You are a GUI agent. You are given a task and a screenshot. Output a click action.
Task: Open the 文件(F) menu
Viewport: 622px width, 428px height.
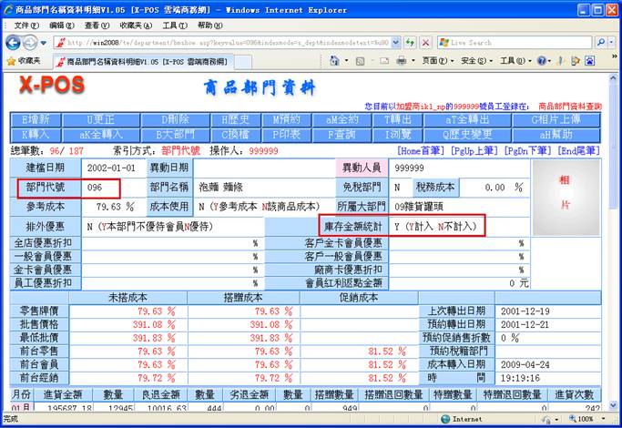coord(27,25)
